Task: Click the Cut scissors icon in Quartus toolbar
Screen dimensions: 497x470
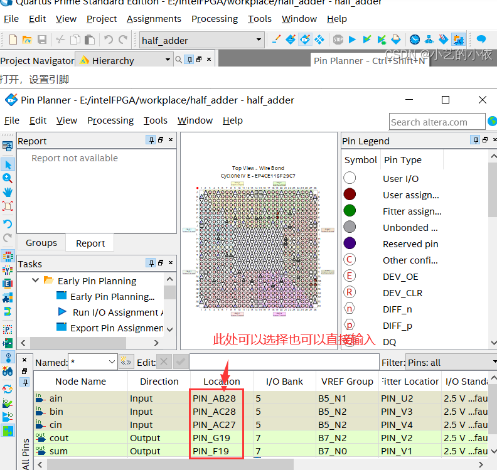Action: click(x=60, y=40)
